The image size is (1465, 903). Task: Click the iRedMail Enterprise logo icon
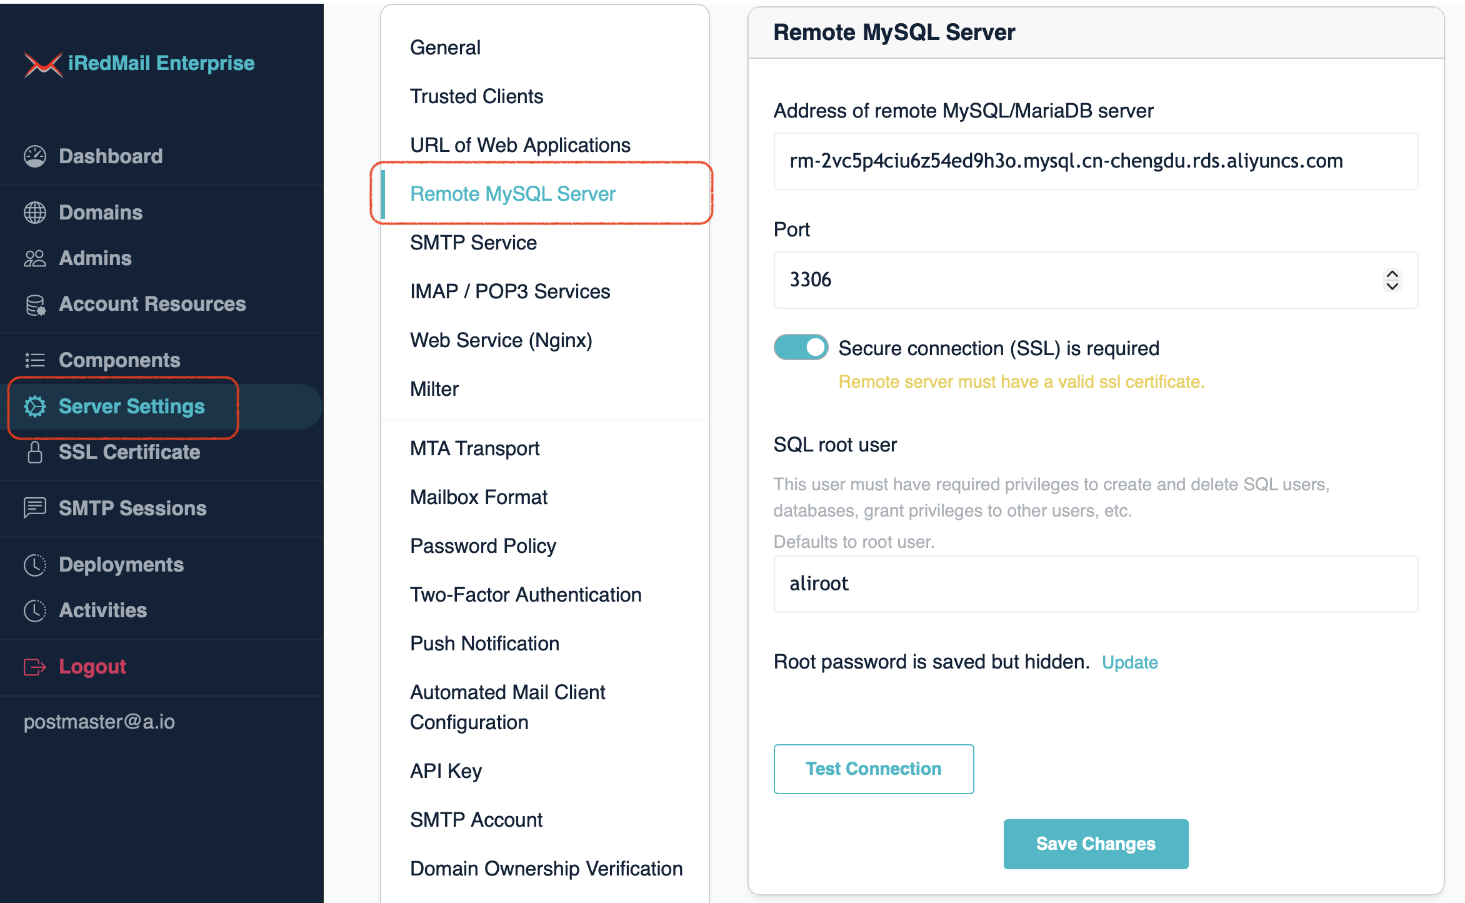42,64
